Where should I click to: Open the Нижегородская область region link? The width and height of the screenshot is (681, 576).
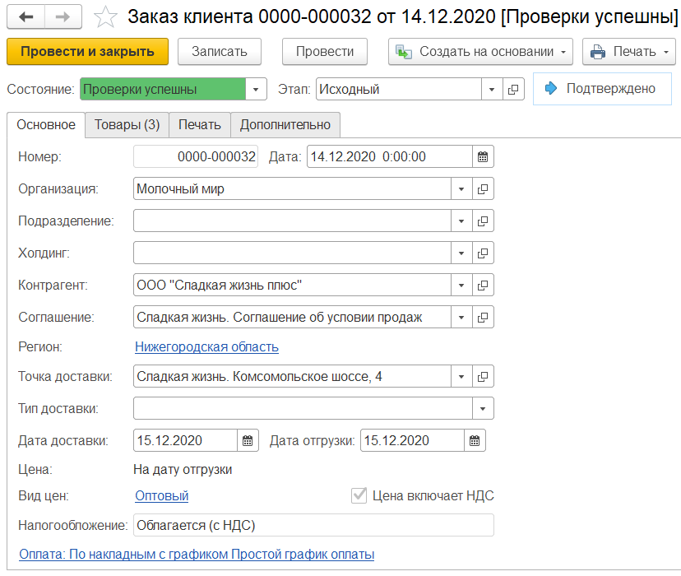206,347
